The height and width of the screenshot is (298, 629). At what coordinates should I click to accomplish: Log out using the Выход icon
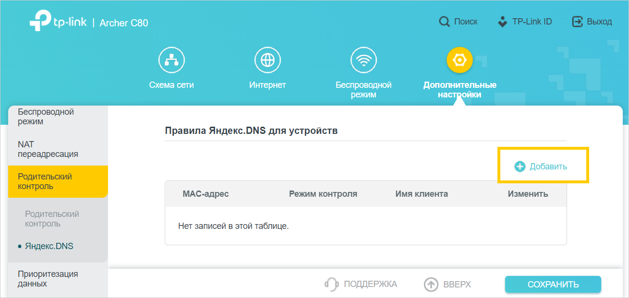(577, 22)
